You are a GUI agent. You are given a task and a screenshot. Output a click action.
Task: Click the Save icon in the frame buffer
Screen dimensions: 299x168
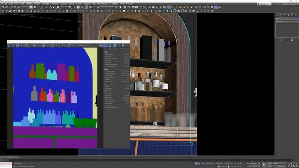[9, 46]
